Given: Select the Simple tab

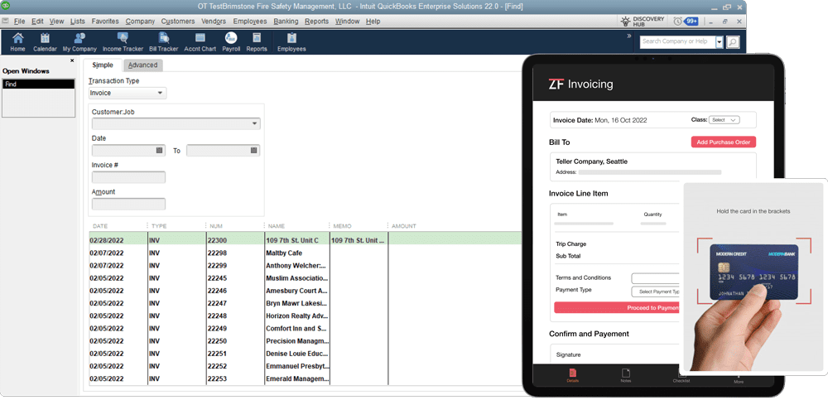Looking at the screenshot, I should point(103,65).
